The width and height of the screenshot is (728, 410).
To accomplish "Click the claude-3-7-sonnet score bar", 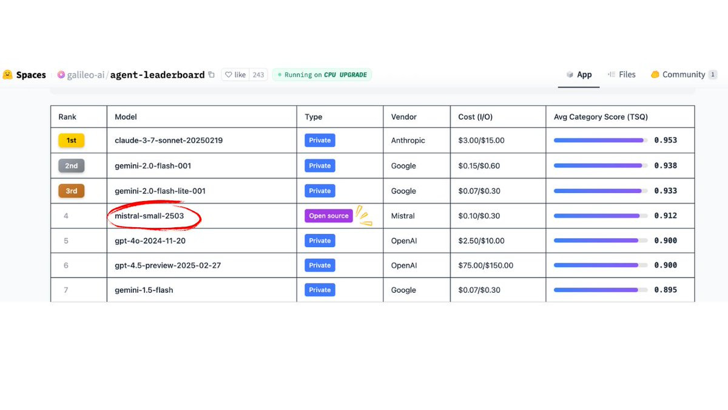I will [x=600, y=140].
